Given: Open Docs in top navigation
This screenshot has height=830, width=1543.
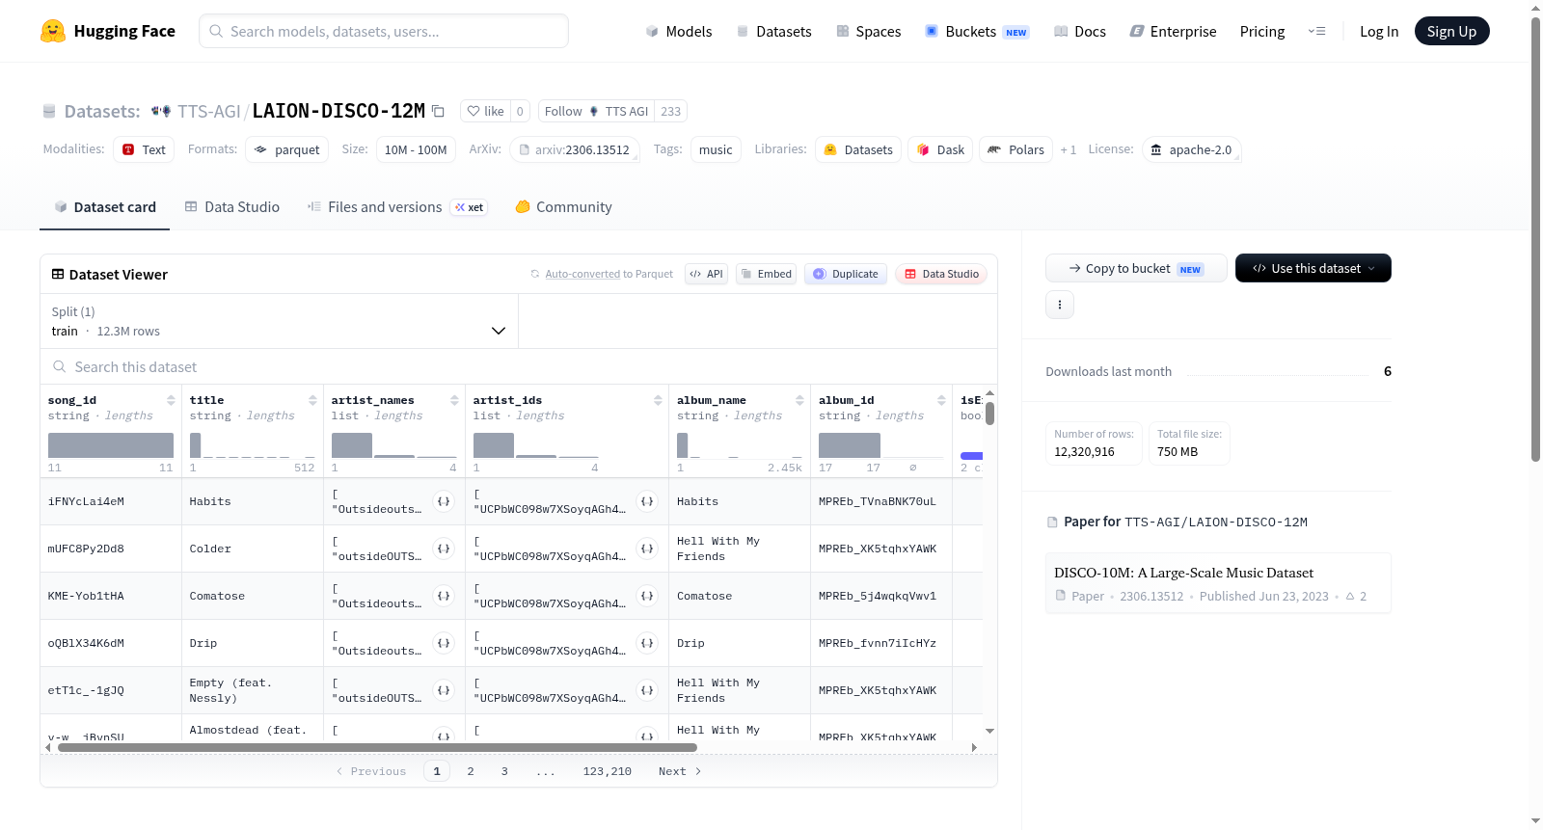Looking at the screenshot, I should 1080,31.
